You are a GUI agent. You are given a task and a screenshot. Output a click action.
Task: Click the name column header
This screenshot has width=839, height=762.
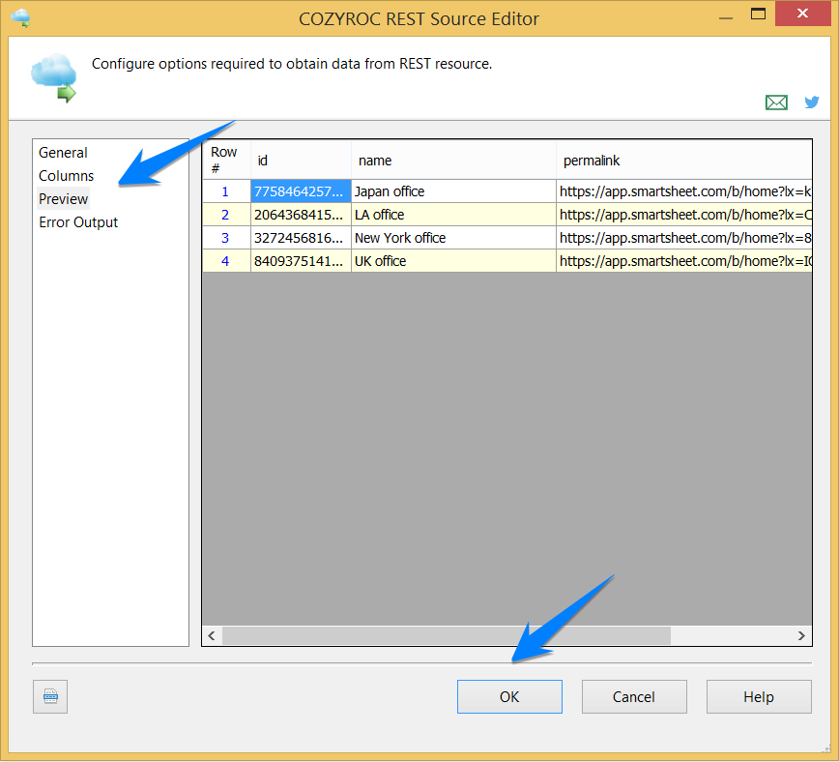[453, 161]
